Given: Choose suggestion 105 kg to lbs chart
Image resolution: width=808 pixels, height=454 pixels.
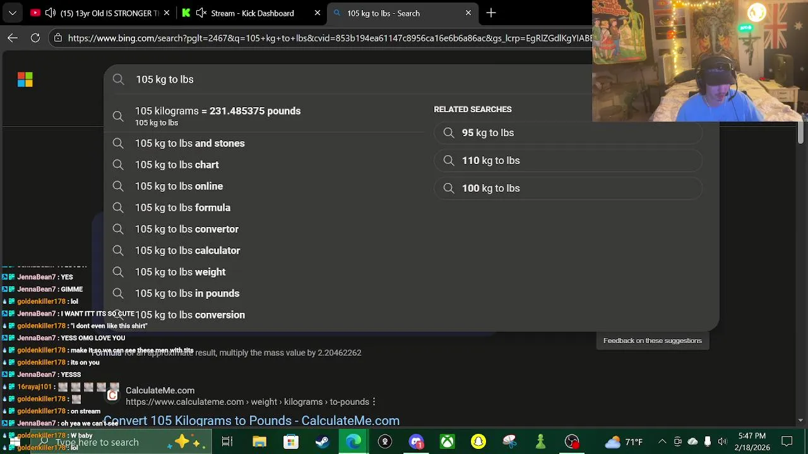Looking at the screenshot, I should (265, 165).
